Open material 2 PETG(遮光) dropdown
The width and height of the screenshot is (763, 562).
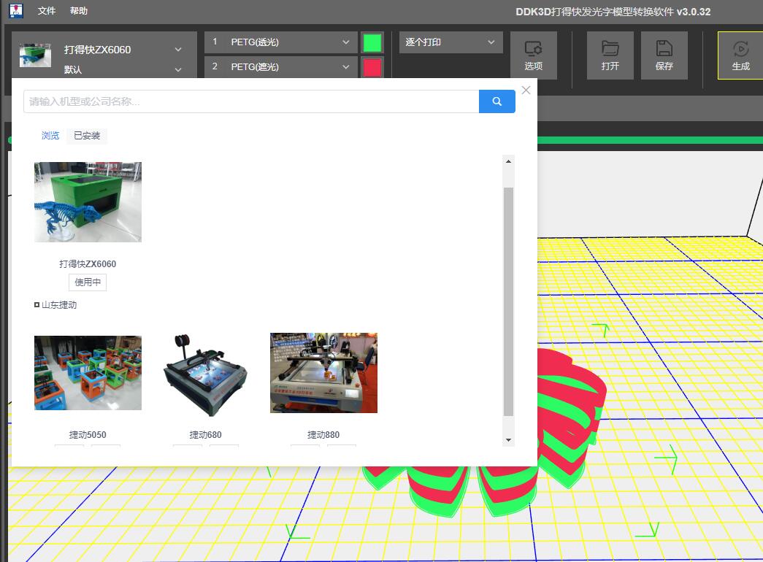point(281,66)
